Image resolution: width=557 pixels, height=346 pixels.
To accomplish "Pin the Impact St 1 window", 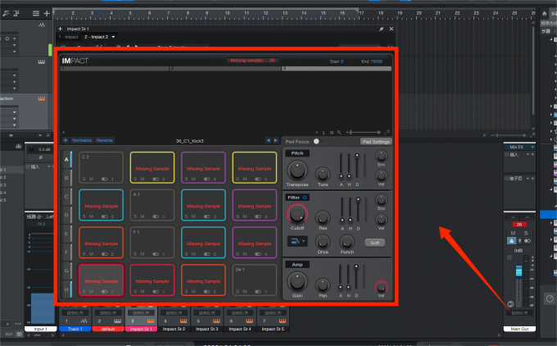I will [381, 29].
